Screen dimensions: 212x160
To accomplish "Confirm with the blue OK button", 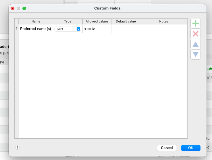I will 191,148.
